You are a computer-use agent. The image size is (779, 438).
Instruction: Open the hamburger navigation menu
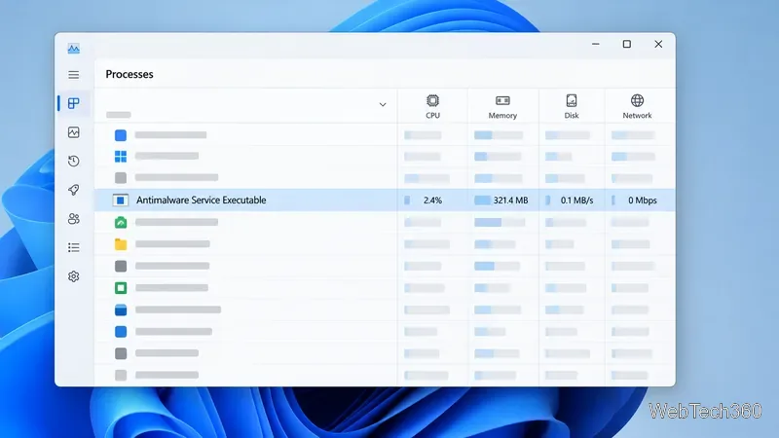[x=74, y=75]
